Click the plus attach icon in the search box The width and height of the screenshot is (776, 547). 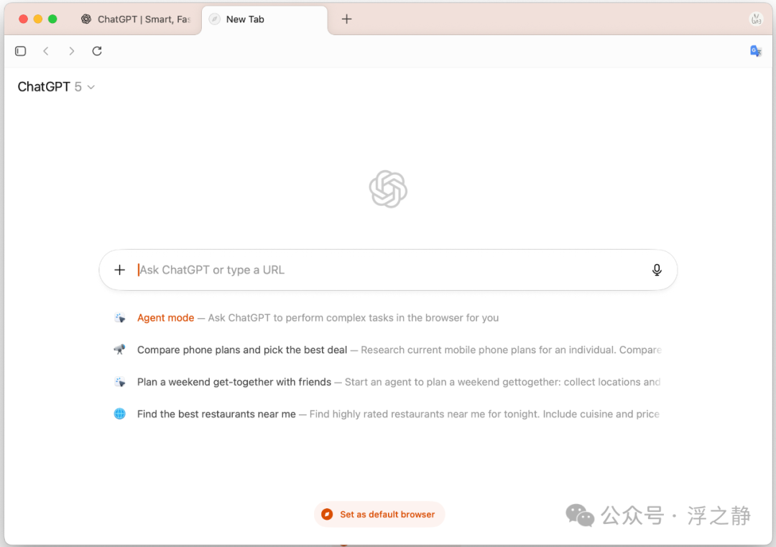click(x=120, y=270)
